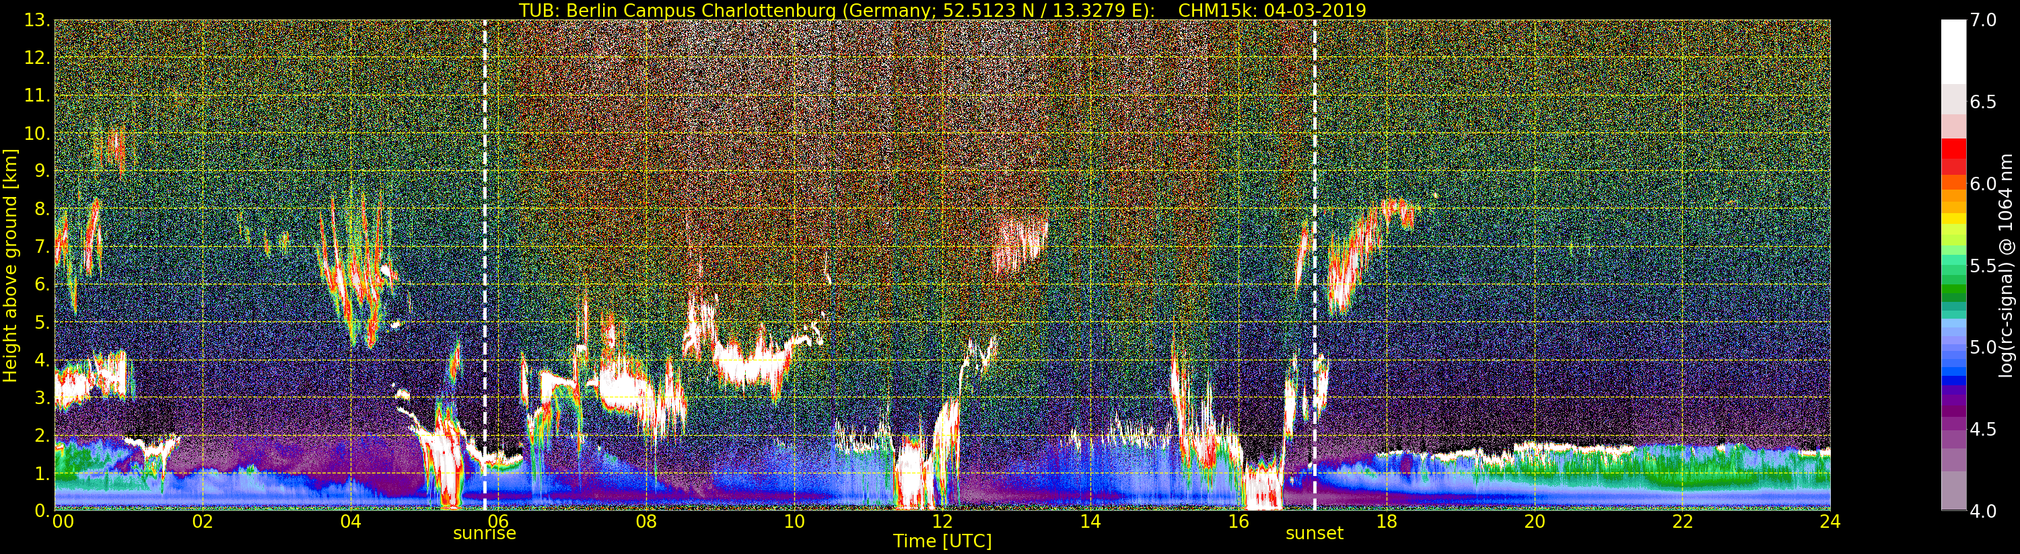This screenshot has height=554, width=2020.
Task: Click the time axis tick "00"
Action: 63,521
